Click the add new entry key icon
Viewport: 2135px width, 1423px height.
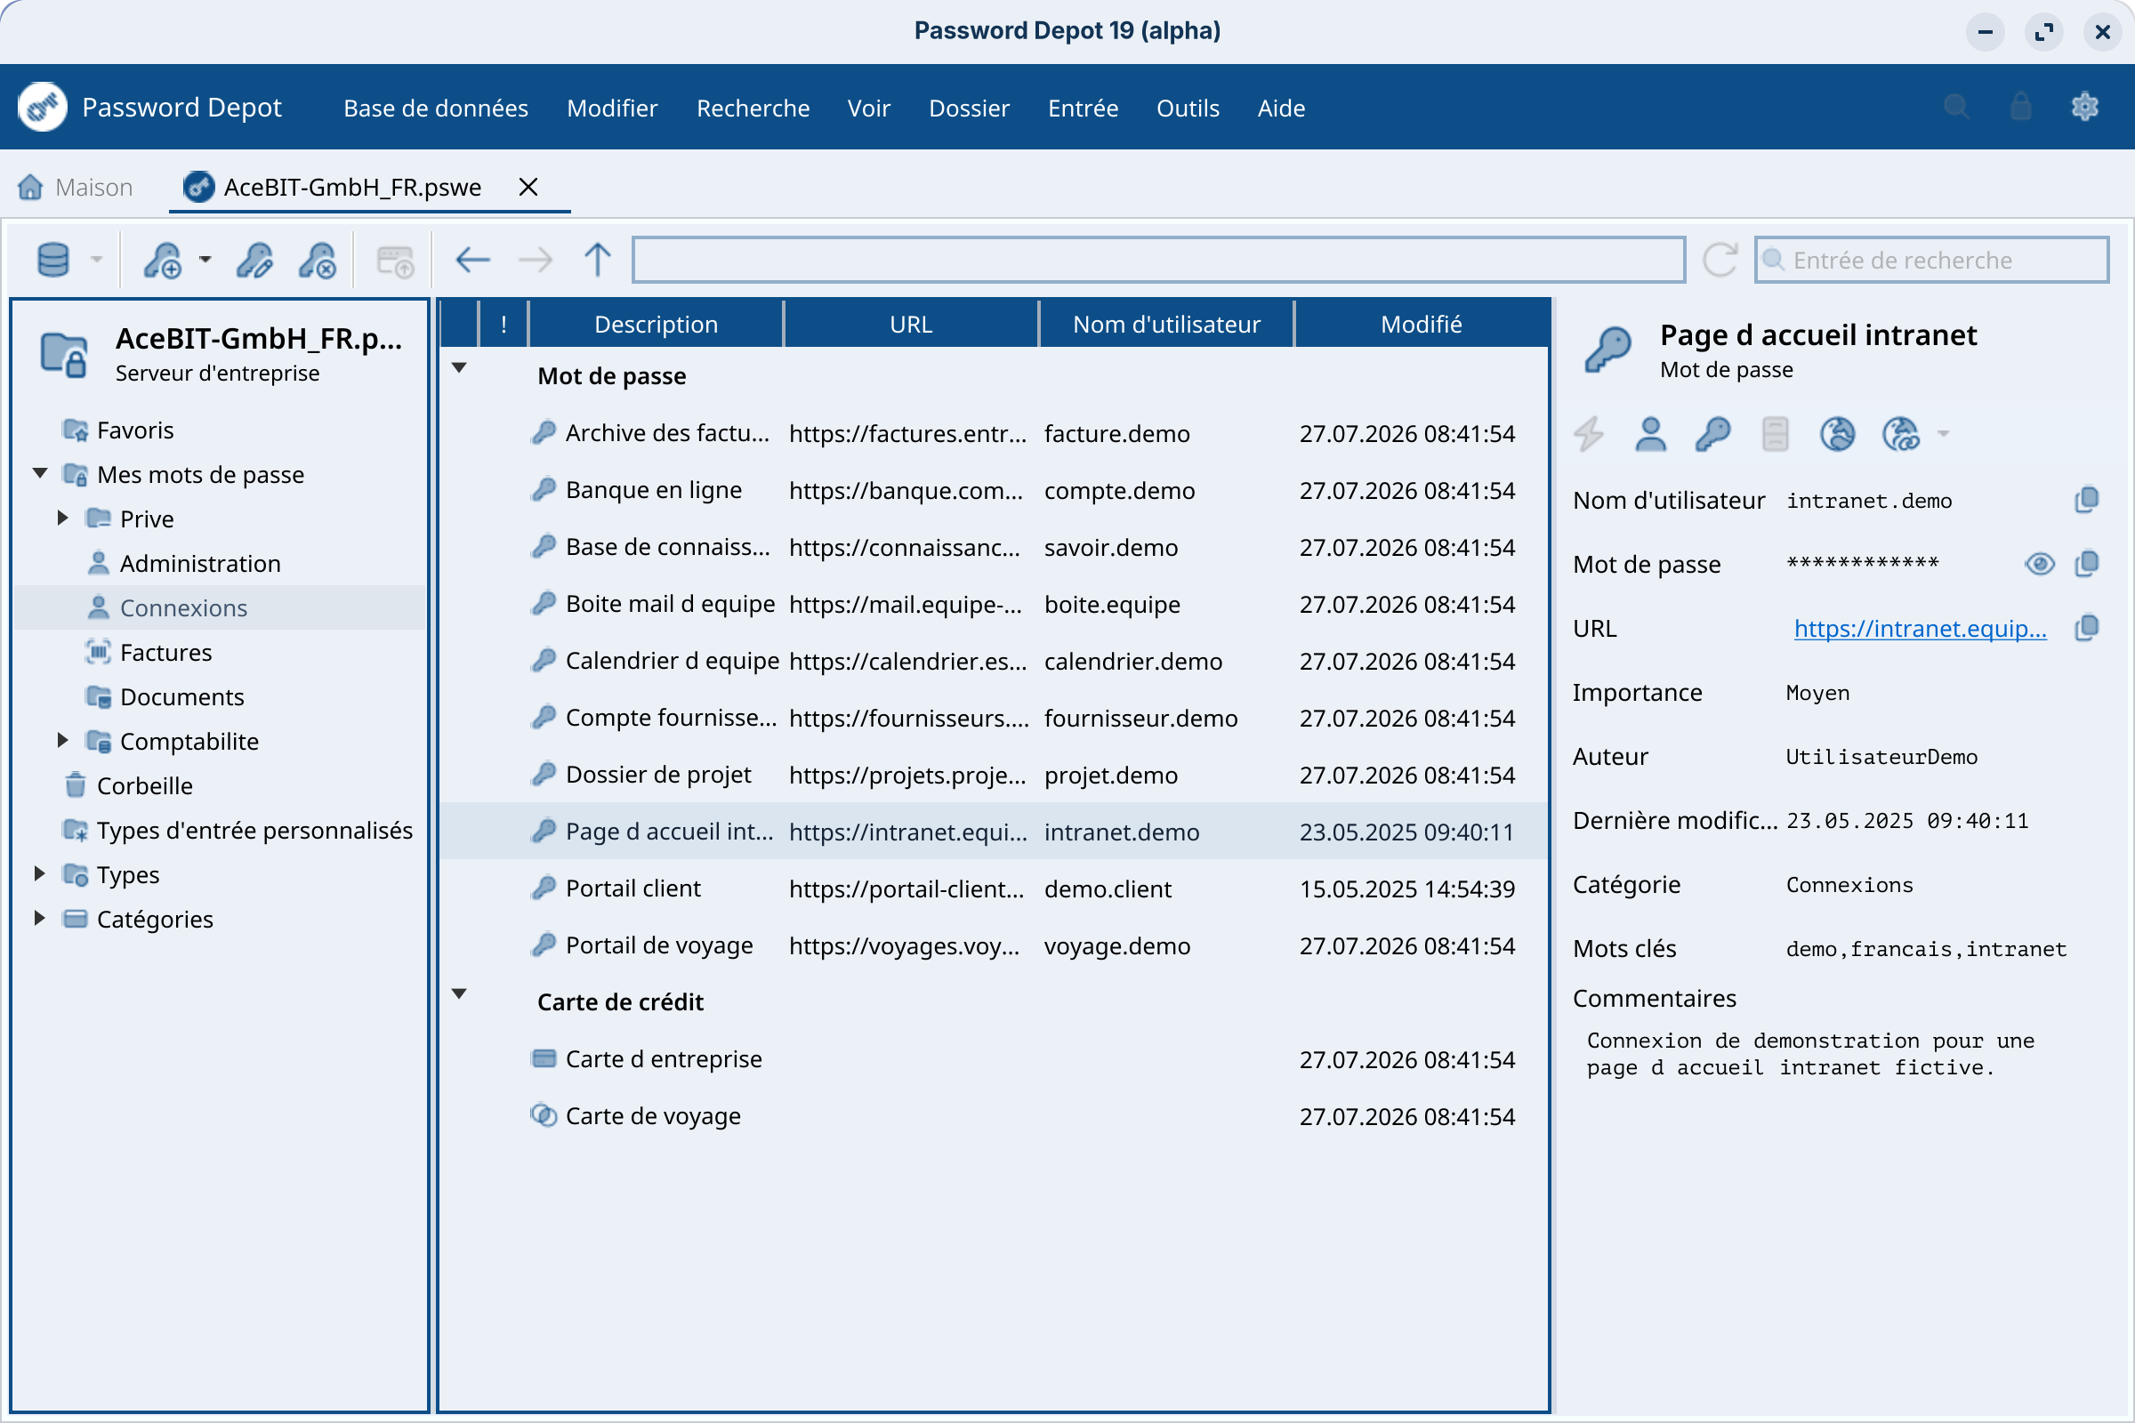[164, 261]
